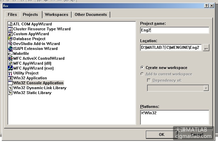Image resolution: width=218 pixels, height=144 pixels.
Task: Select "Custom AppWizard" text entry
Action: click(x=31, y=34)
